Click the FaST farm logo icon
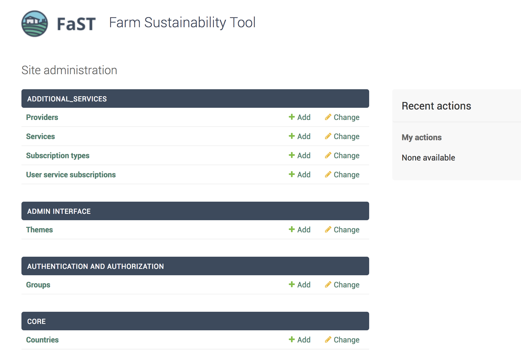Screen dimensions: 521x350 [x=35, y=24]
